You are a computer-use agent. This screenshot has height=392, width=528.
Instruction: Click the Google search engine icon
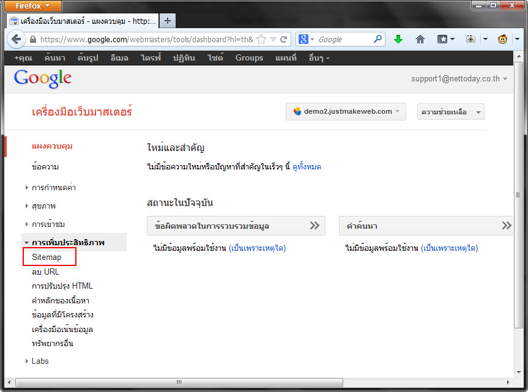click(303, 39)
